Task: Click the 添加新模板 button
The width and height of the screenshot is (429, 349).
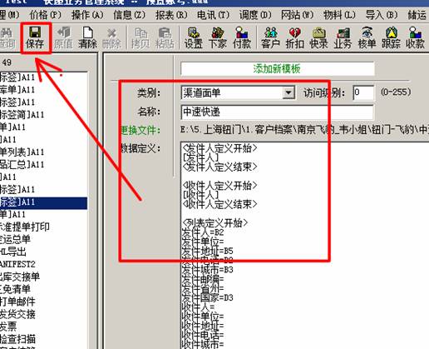Action: (278, 68)
